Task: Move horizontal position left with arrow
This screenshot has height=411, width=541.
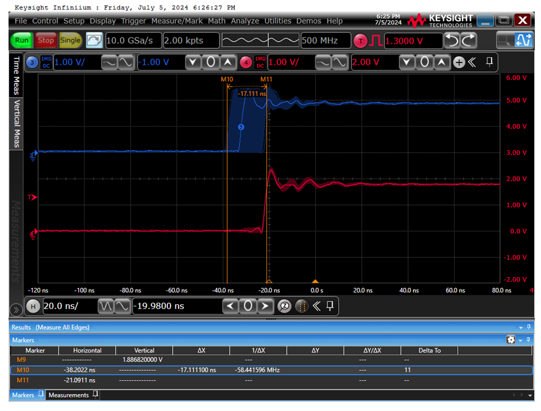Action: pos(231,306)
